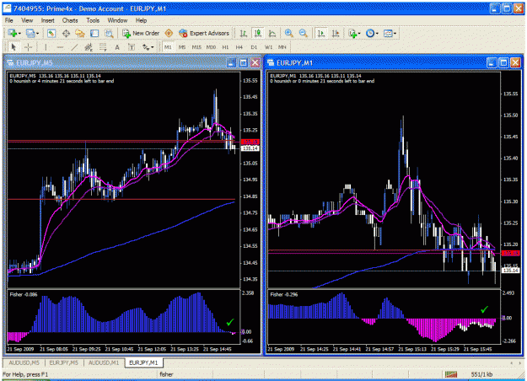Draw a horizontal line tool

(60, 47)
